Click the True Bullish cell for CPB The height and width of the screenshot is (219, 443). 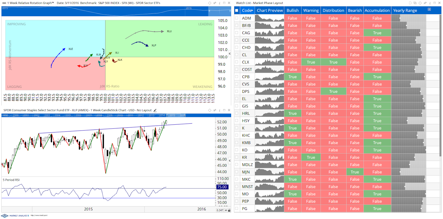(x=293, y=77)
